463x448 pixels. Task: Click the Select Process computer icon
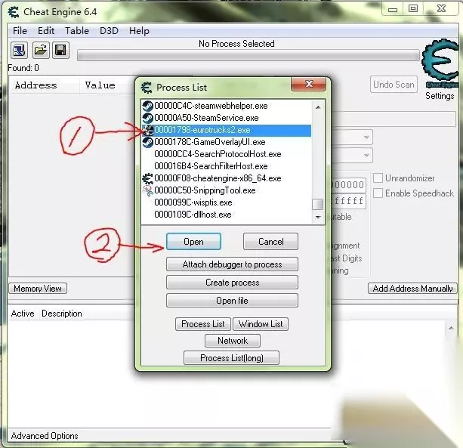(x=19, y=50)
